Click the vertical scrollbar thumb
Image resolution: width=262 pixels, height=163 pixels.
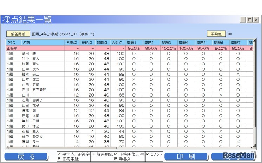254,85
